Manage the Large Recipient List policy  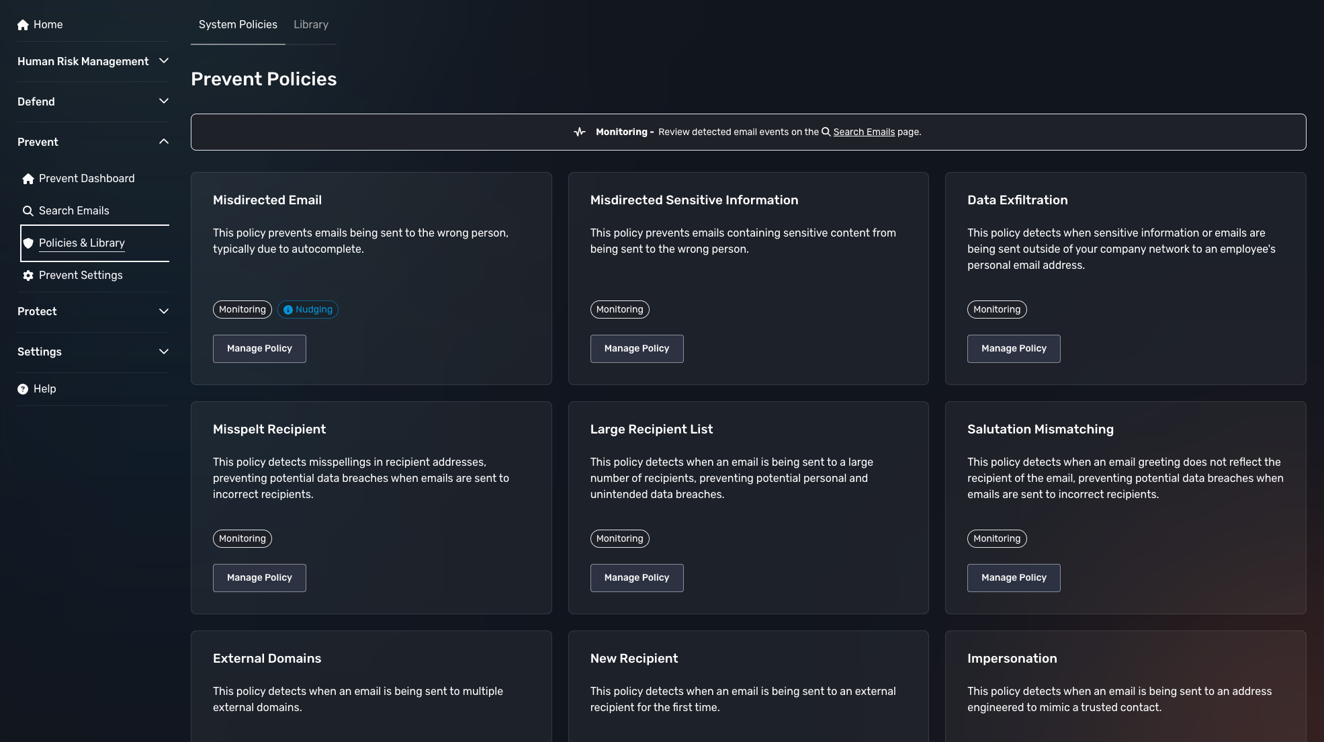(x=637, y=578)
